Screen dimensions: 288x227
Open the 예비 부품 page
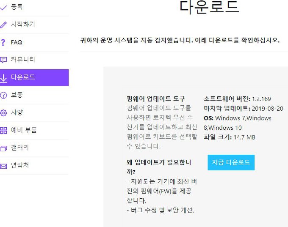tap(24, 130)
